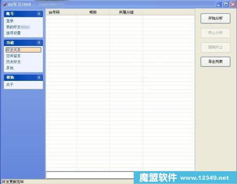Click the 强制终止 button
The height and width of the screenshot is (184, 237).
click(x=215, y=47)
